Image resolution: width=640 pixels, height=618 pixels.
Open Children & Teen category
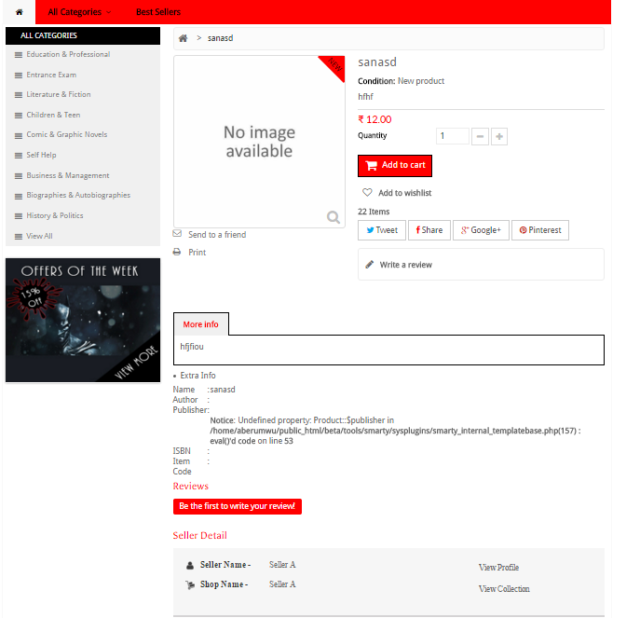[x=53, y=115]
